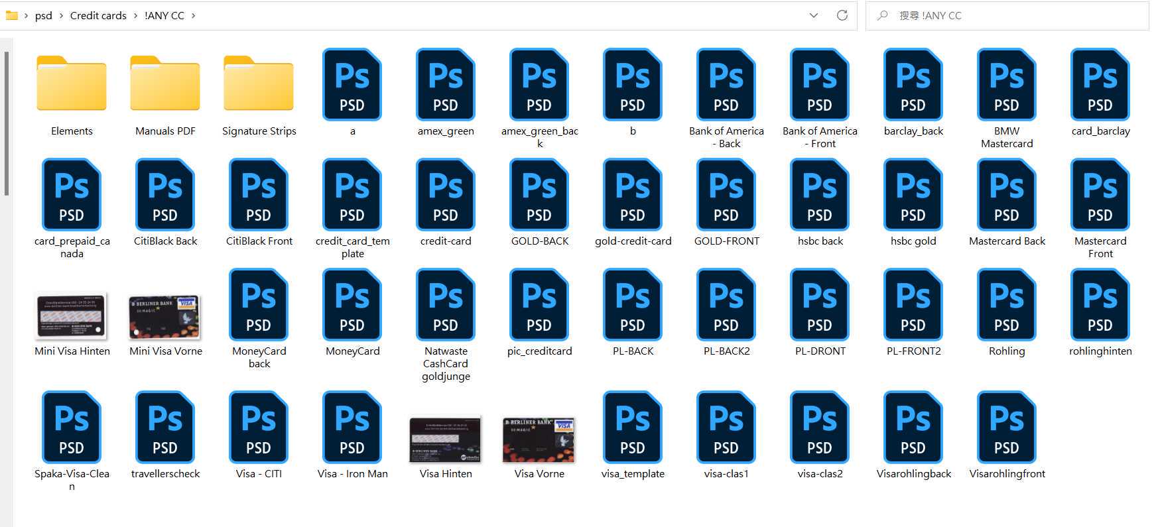Select the MoneyCard back PSD icon
1156x527 pixels.
[259, 304]
